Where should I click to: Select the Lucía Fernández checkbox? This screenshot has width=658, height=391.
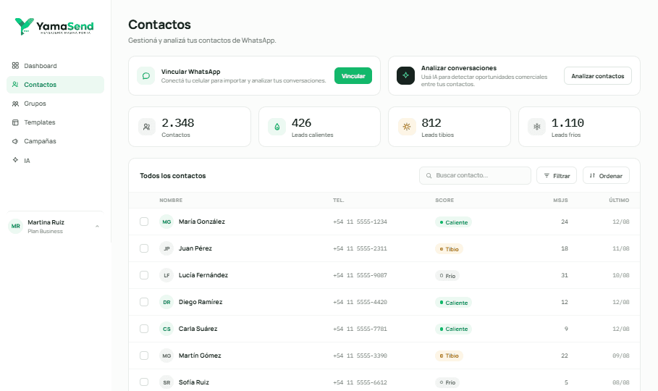point(144,275)
